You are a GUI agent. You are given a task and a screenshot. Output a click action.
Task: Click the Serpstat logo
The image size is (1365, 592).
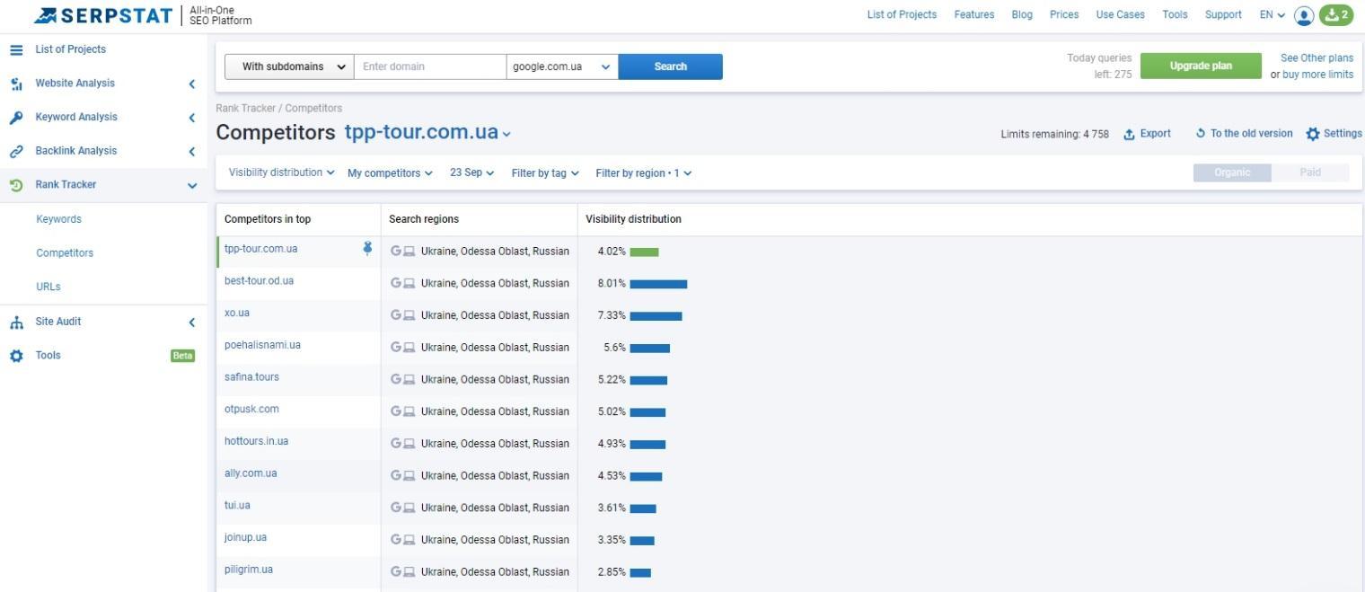[x=104, y=15]
